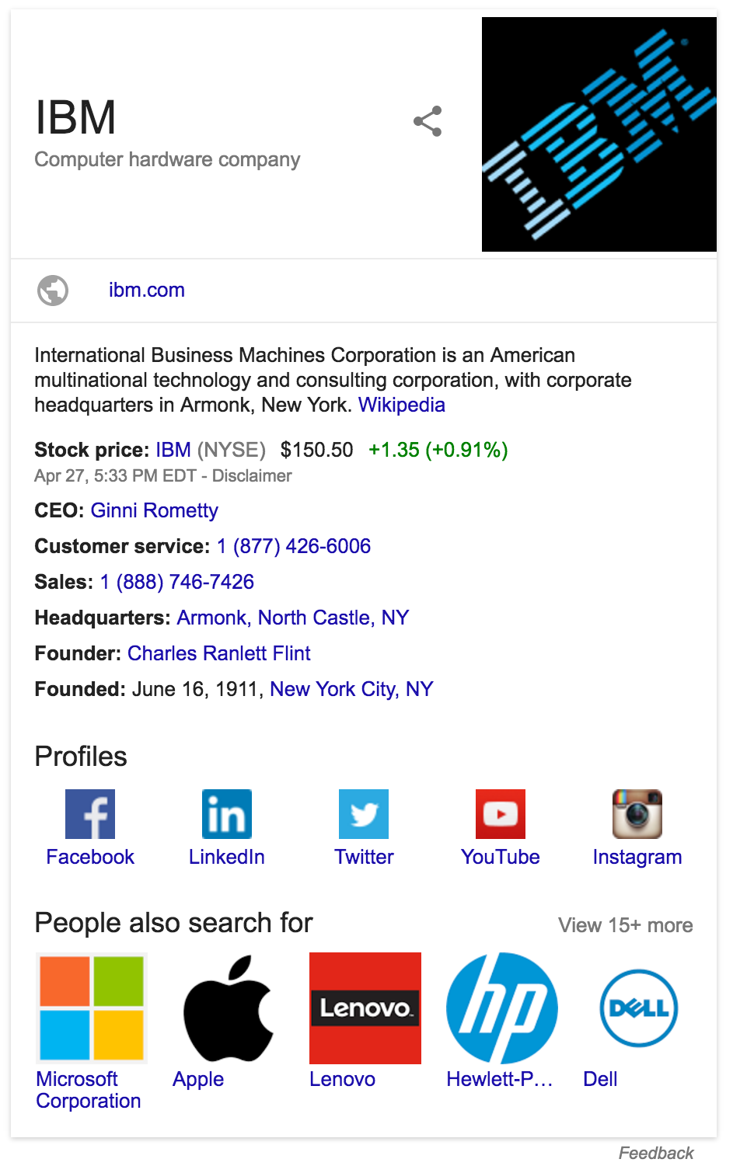The image size is (740, 1173).
Task: Select the Microsoft Corporation logo
Action: (x=91, y=1008)
